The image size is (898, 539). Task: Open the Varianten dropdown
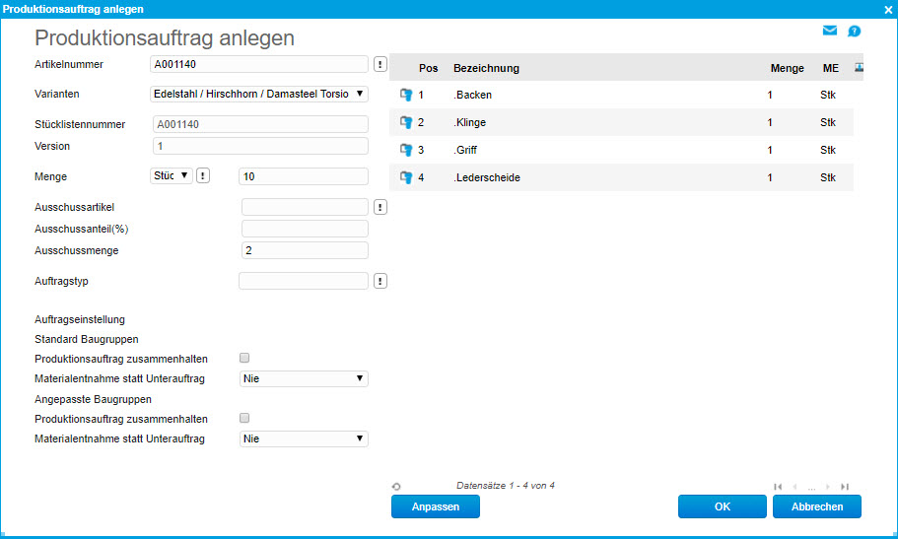[x=256, y=94]
